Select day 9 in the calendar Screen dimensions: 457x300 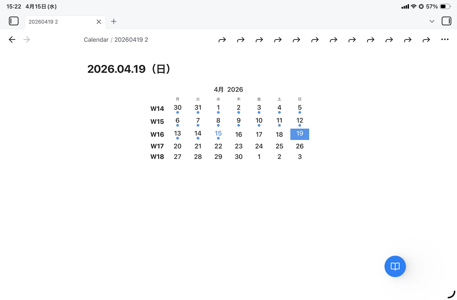click(239, 121)
